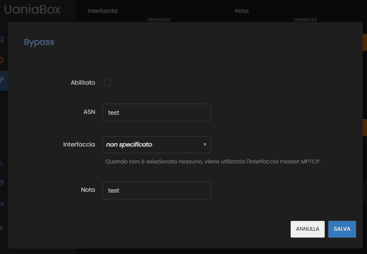Click the SALVA button

pyautogui.click(x=342, y=229)
